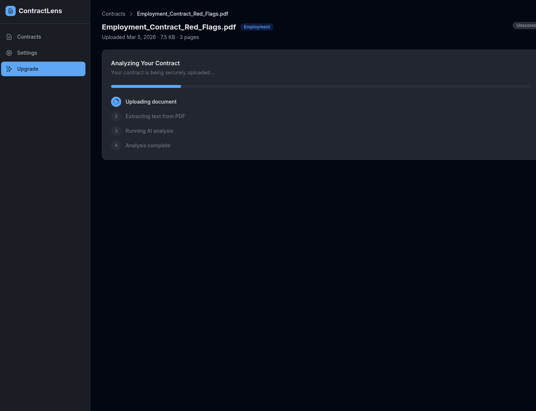Click the step 4 circle indicator
The image size is (536, 411).
tap(116, 146)
